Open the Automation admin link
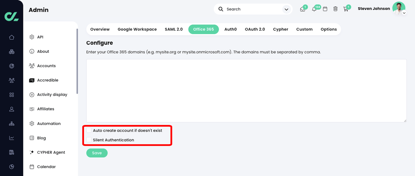The width and height of the screenshot is (415, 176). click(x=49, y=124)
